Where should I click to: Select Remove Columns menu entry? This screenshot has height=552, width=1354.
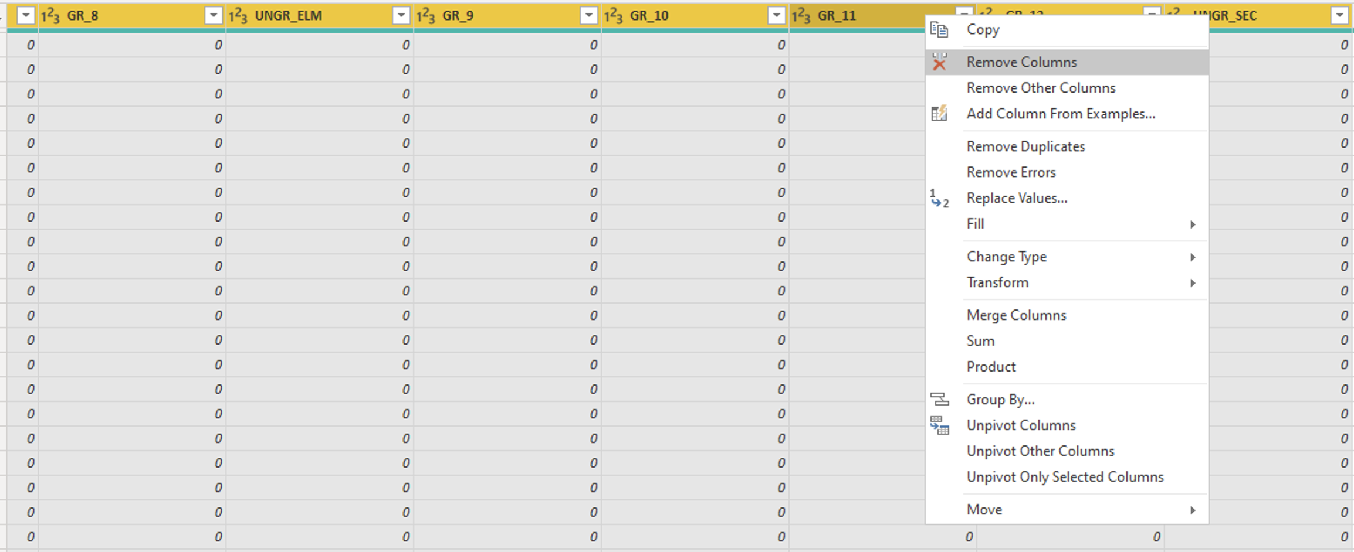click(x=1067, y=62)
